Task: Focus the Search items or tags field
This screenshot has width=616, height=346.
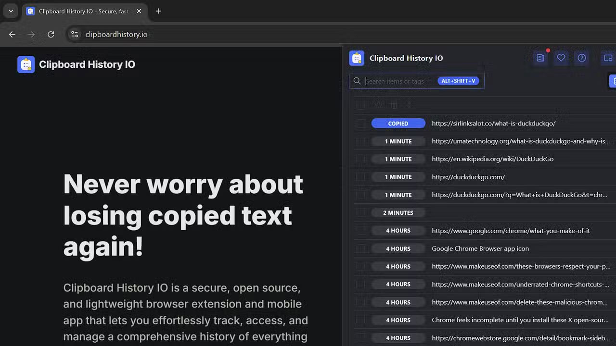Action: tap(399, 81)
